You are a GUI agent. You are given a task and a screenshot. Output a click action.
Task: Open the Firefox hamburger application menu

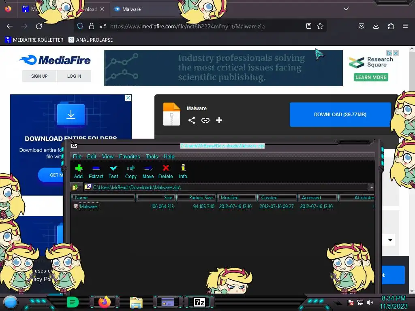(x=405, y=26)
